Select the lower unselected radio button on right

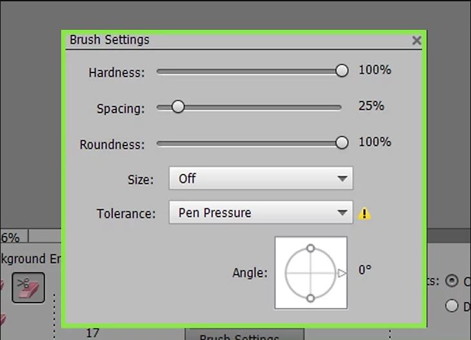coord(452,306)
